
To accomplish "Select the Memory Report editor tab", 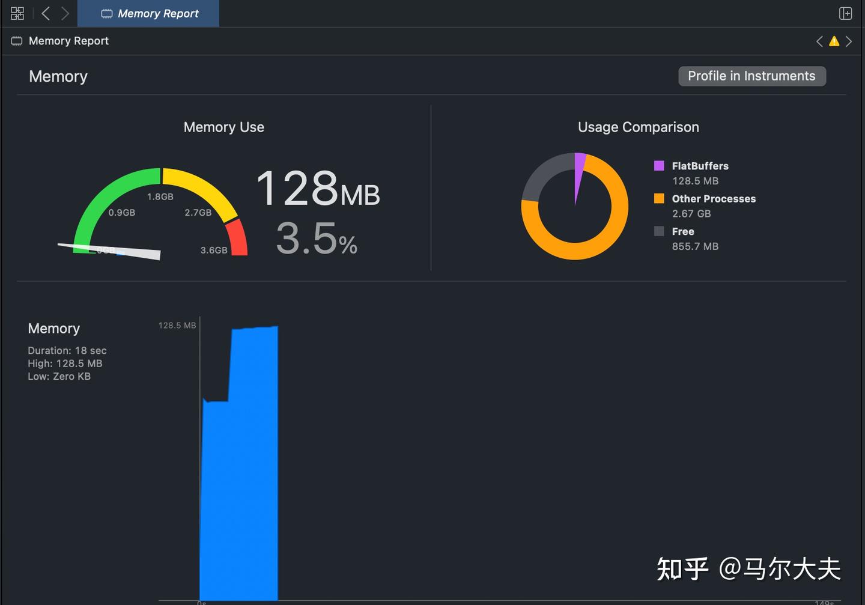I will pos(148,13).
